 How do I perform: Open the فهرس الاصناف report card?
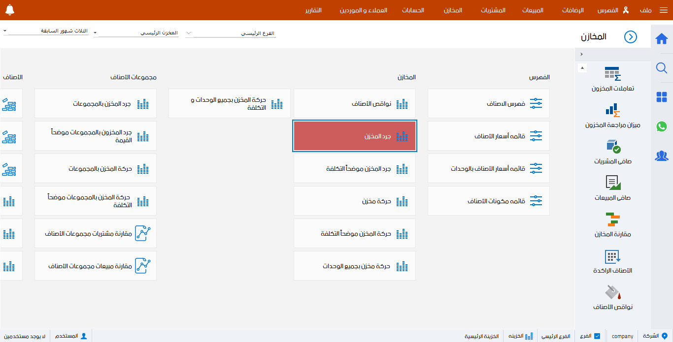click(x=488, y=103)
